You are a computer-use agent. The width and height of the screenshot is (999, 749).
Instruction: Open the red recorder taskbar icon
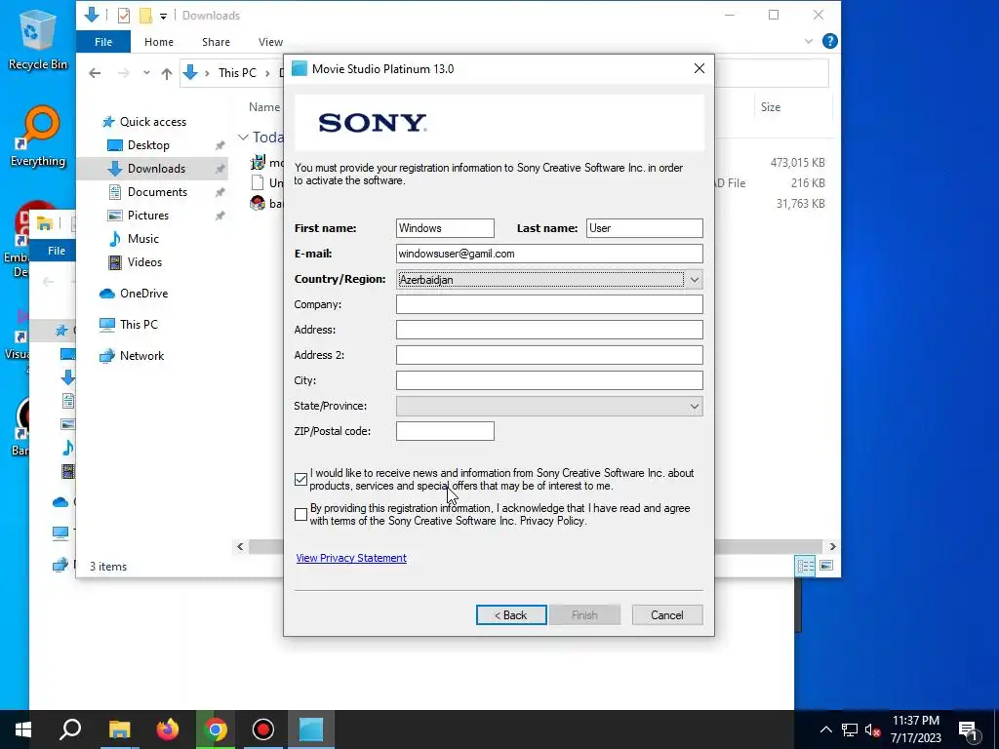[263, 729]
